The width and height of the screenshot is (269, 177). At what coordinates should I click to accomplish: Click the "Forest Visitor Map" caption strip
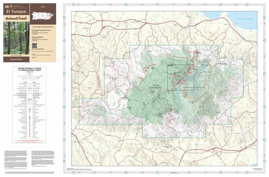16,56
